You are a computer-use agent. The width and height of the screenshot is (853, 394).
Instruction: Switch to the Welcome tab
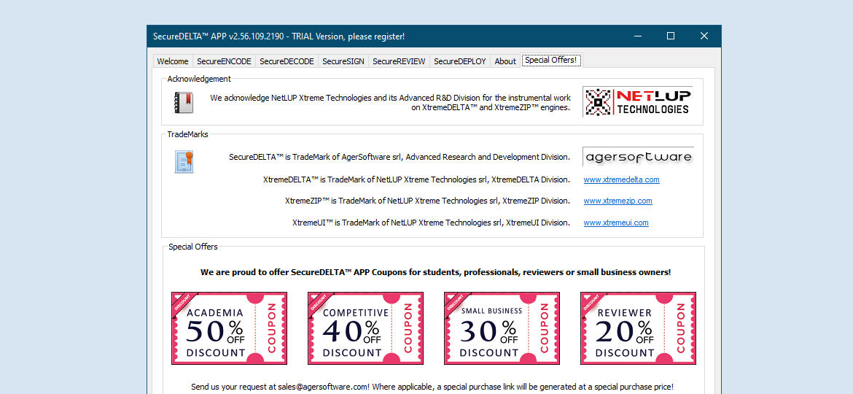173,61
